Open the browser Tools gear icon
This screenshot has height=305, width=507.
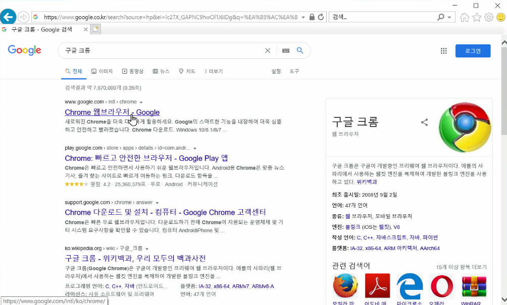click(x=489, y=17)
